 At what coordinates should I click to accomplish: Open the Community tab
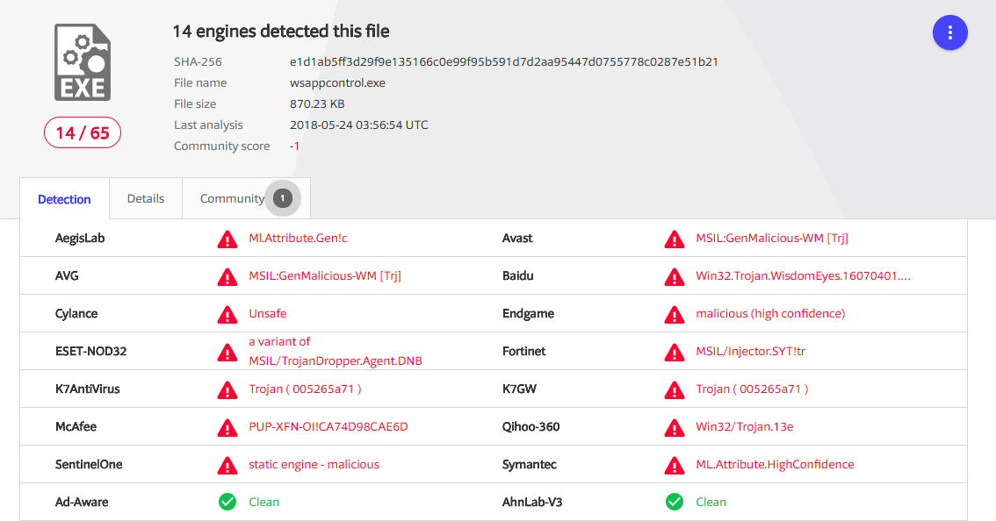coord(232,199)
